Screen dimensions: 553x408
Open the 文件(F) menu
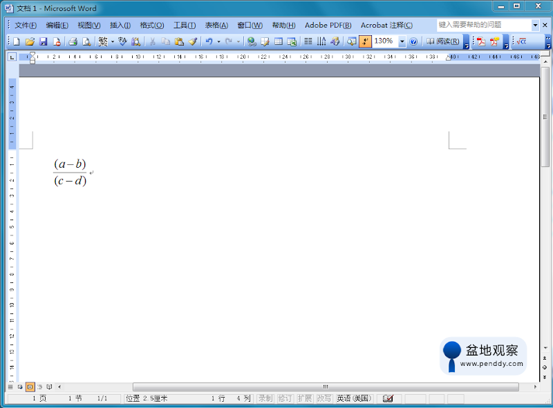point(26,26)
